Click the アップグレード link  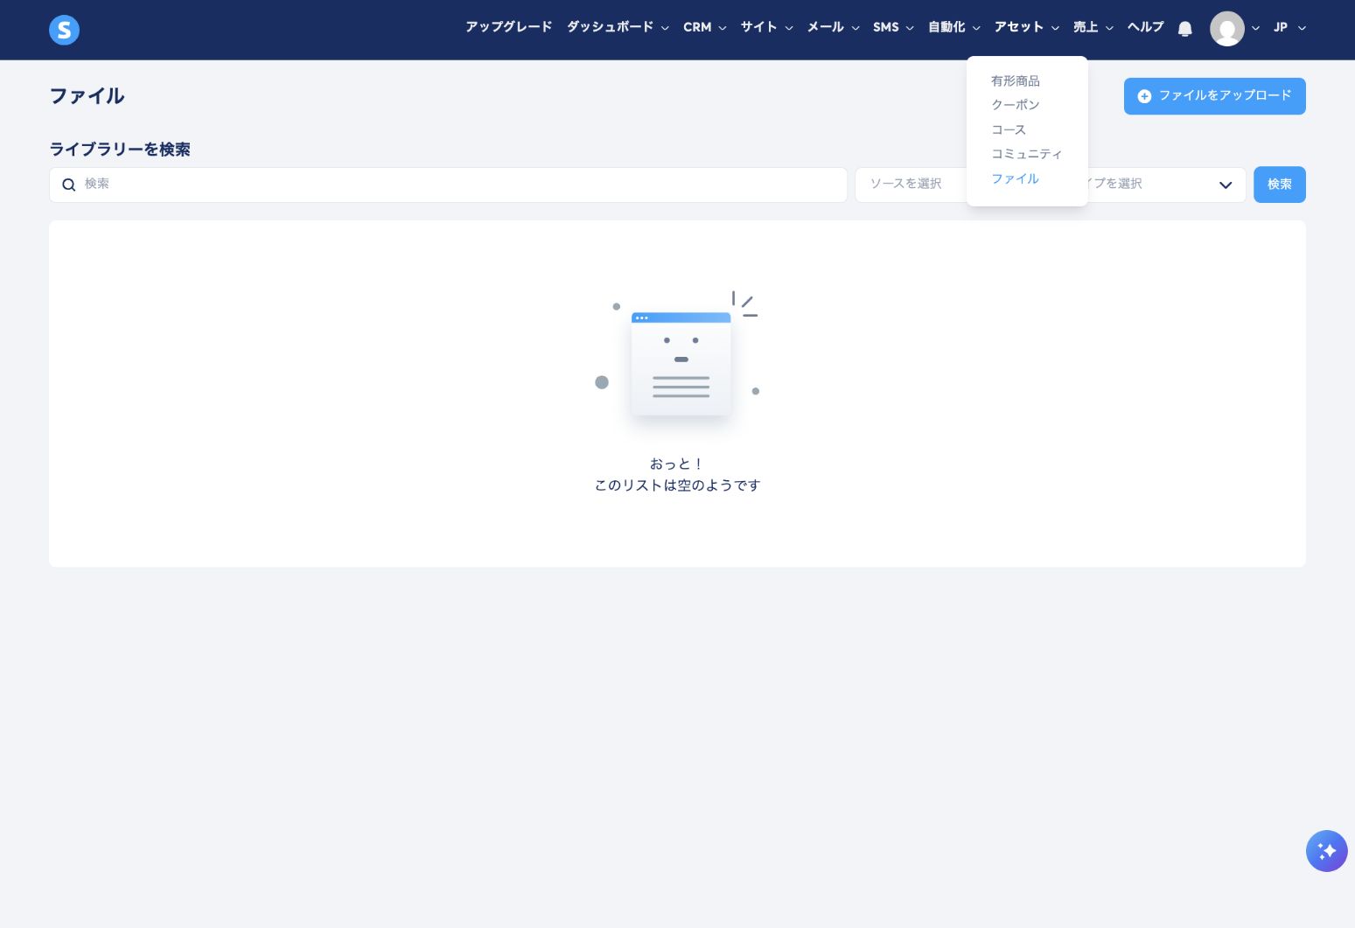[x=509, y=27]
